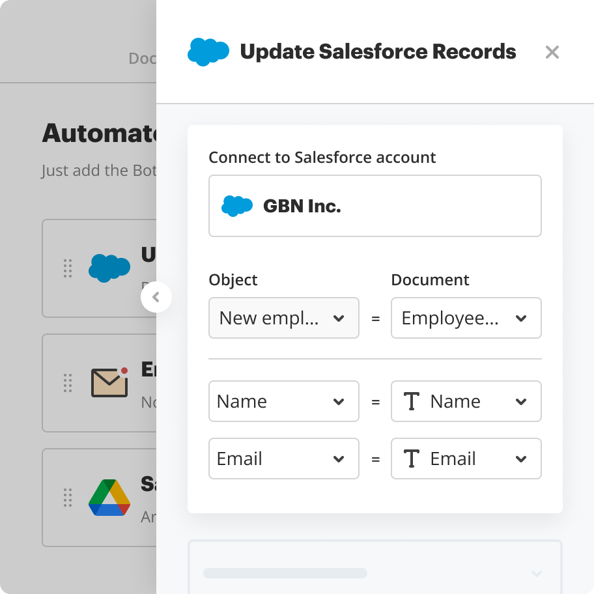Click the drag handle on the Email bot card

pyautogui.click(x=68, y=383)
